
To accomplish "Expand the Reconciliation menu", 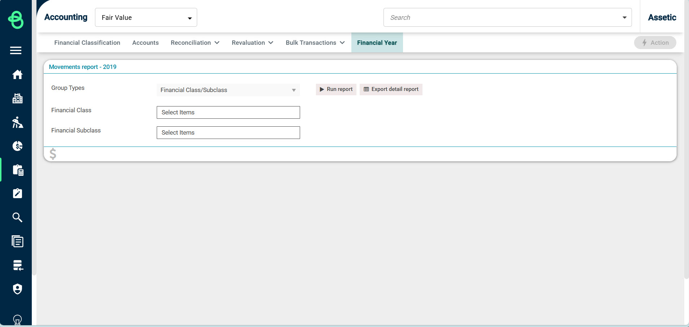I will (195, 43).
